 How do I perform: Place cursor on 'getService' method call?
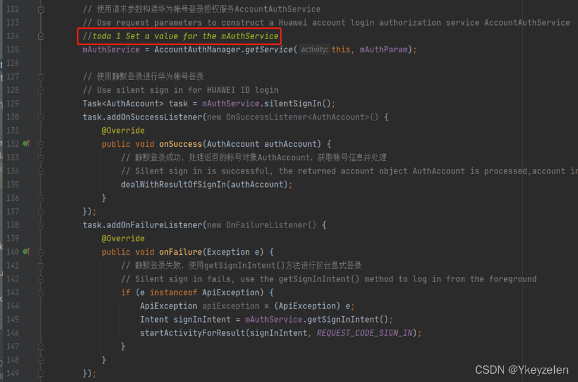pos(269,49)
